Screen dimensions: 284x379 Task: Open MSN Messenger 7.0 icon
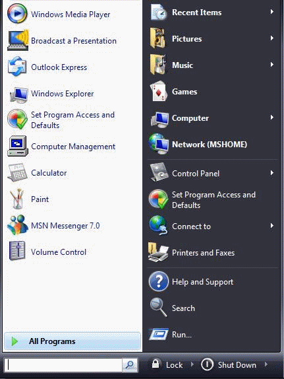pos(17,225)
